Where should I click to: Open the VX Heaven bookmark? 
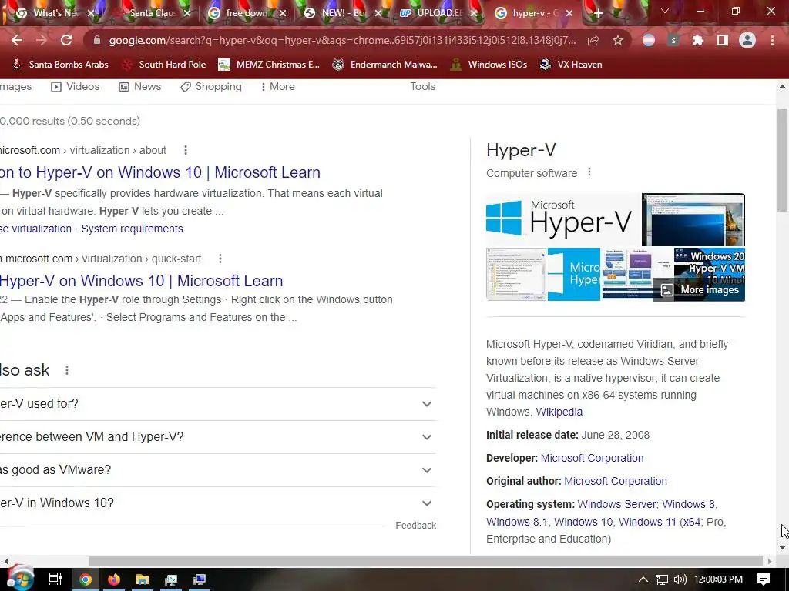[x=571, y=65]
